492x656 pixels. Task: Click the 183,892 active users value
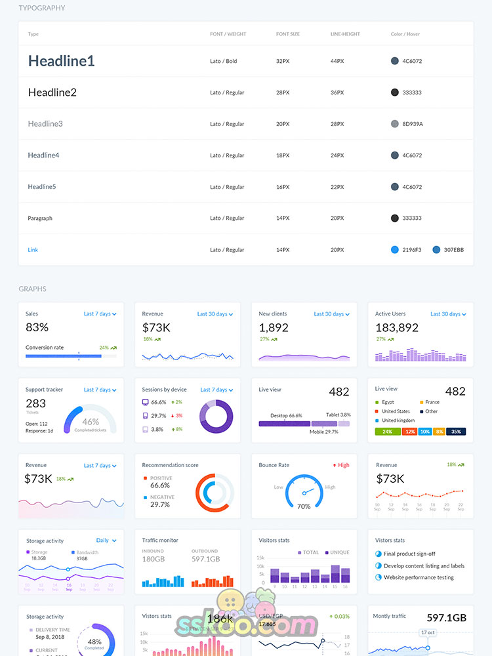pos(397,327)
